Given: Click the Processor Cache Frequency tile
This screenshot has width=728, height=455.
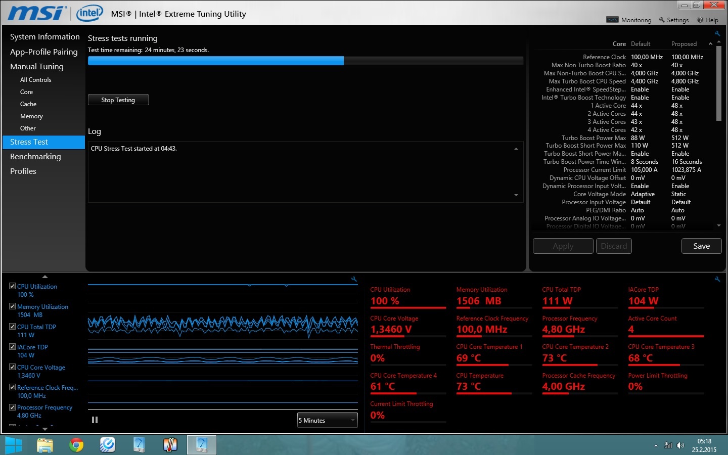Looking at the screenshot, I should (x=580, y=383).
